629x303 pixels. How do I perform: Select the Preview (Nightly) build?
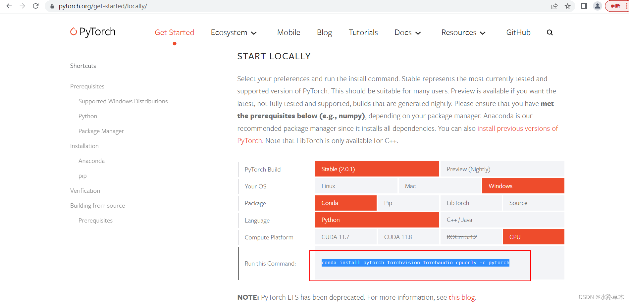click(x=502, y=169)
